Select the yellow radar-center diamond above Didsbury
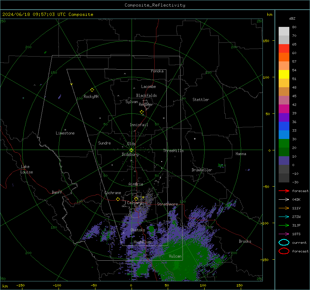 pyautogui.click(x=131, y=150)
